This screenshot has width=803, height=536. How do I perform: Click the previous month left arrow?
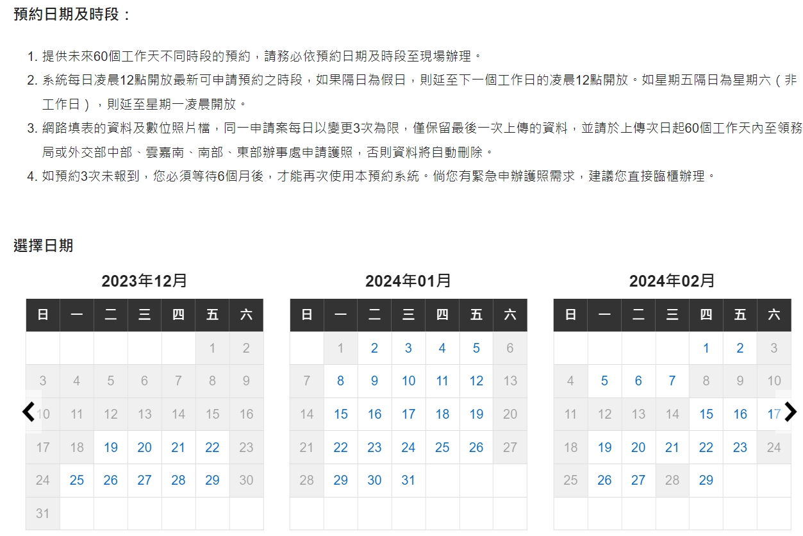coord(29,412)
